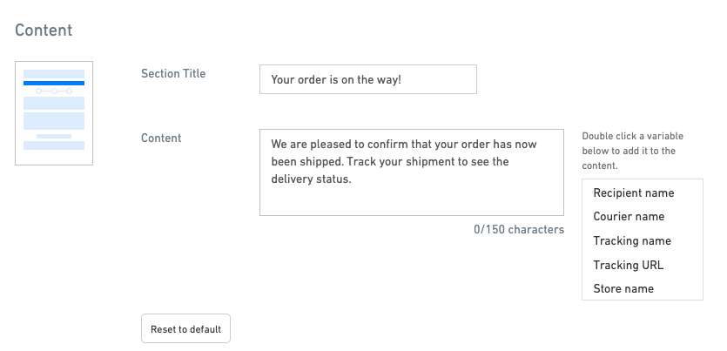The height and width of the screenshot is (351, 727).
Task: Click the progress tracker dots in thumbnail
Action: 54,91
